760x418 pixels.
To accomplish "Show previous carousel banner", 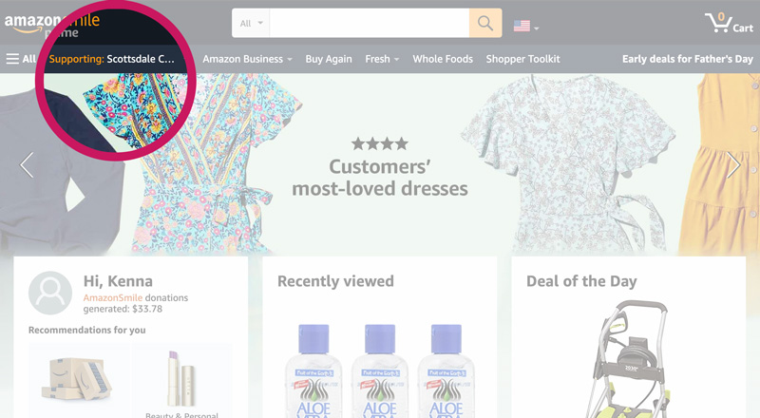I will click(x=27, y=165).
